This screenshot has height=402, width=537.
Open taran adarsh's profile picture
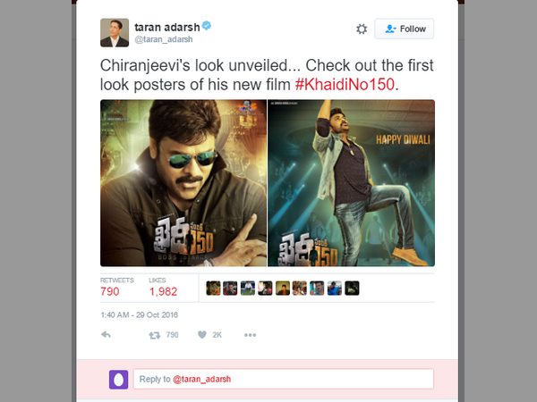(x=115, y=32)
